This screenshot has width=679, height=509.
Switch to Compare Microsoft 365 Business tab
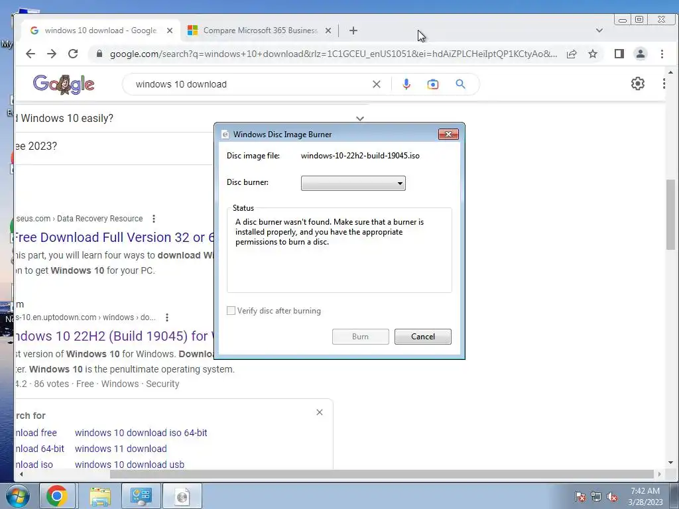[x=260, y=30]
